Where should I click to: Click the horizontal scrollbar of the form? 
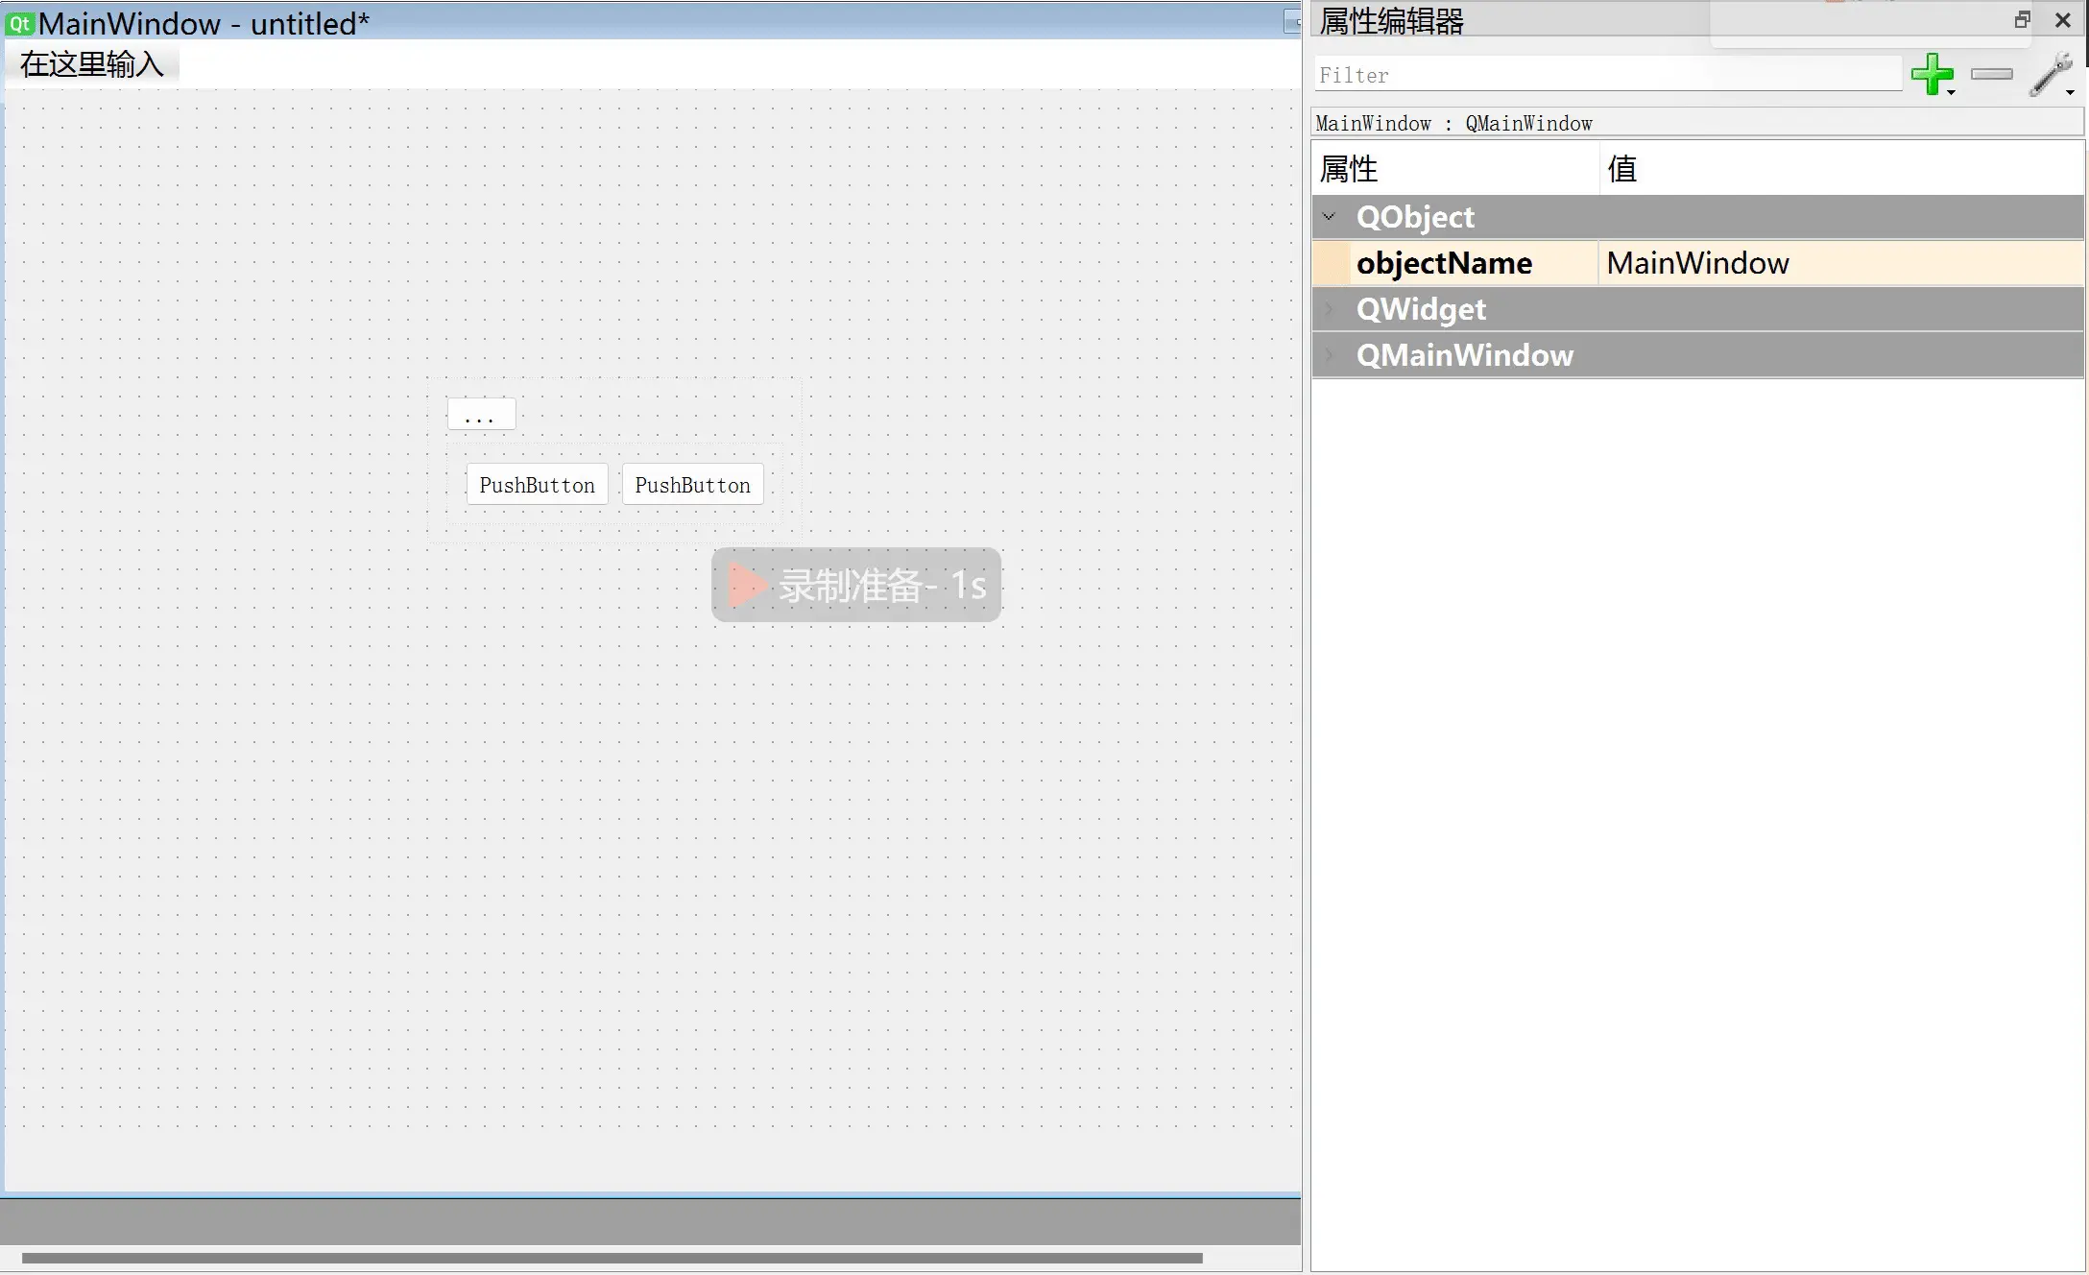click(612, 1258)
